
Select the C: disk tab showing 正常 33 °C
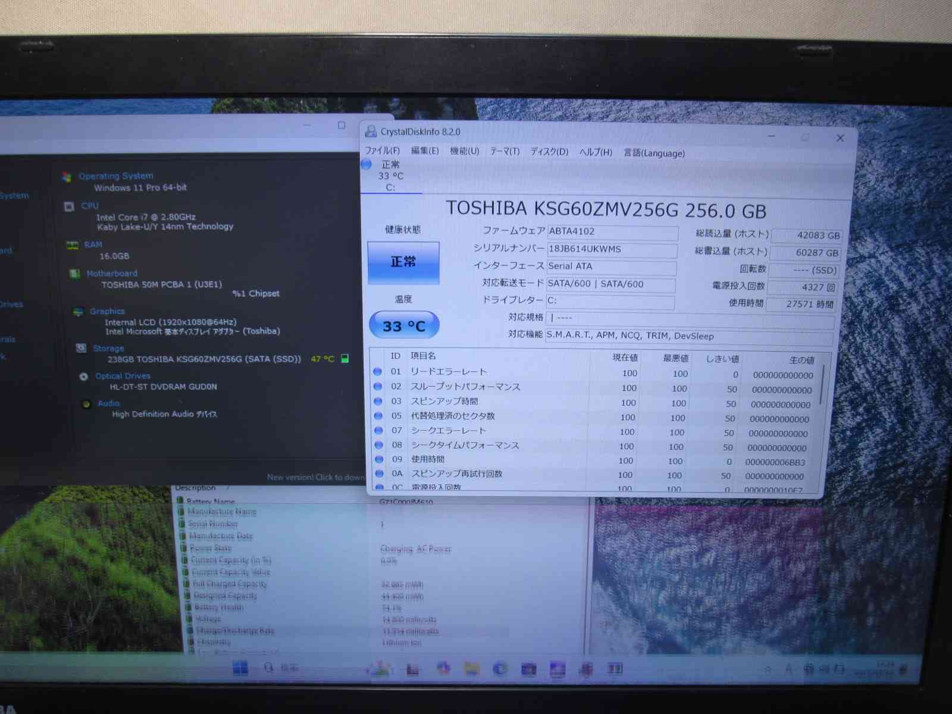390,176
